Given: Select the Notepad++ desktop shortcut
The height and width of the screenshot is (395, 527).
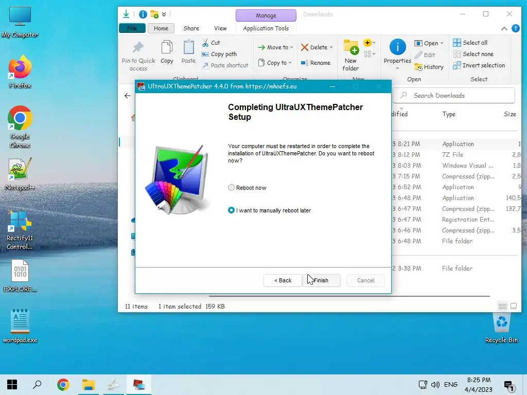Looking at the screenshot, I should [20, 174].
